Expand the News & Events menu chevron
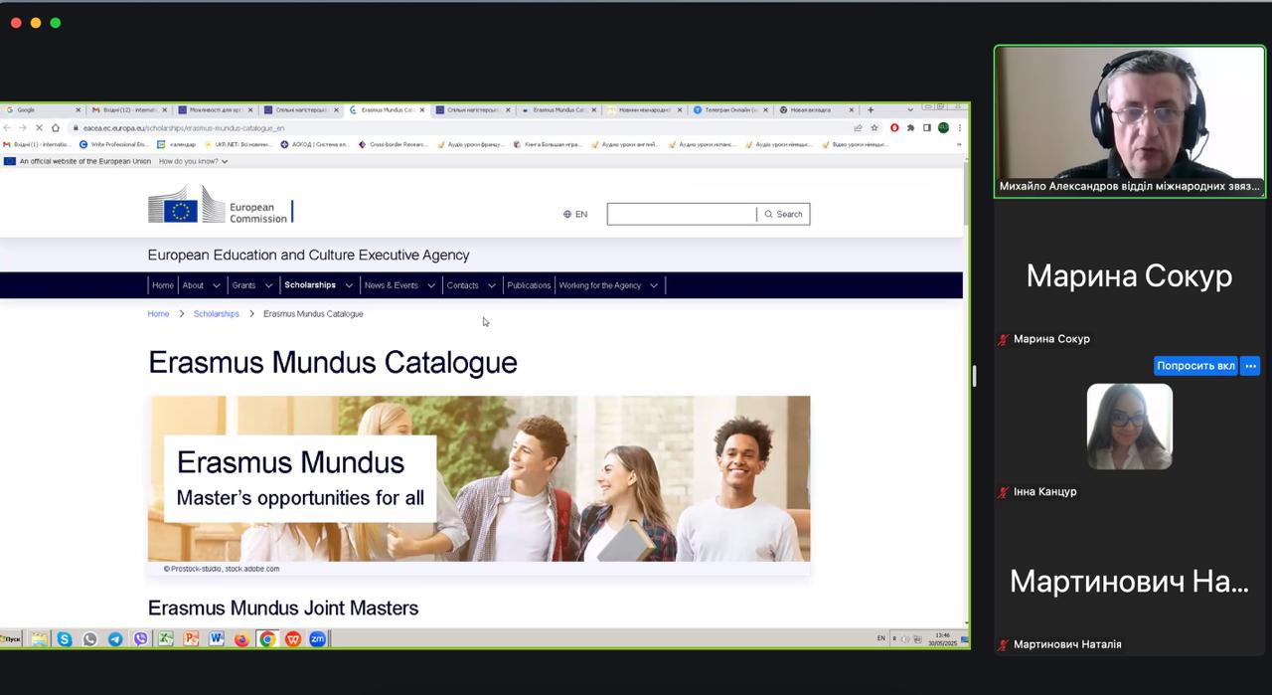1272x695 pixels. click(x=431, y=285)
